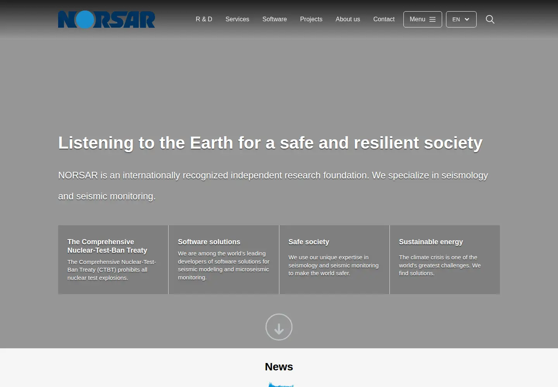Click the News section heading
Image resolution: width=558 pixels, height=387 pixels.
click(279, 366)
